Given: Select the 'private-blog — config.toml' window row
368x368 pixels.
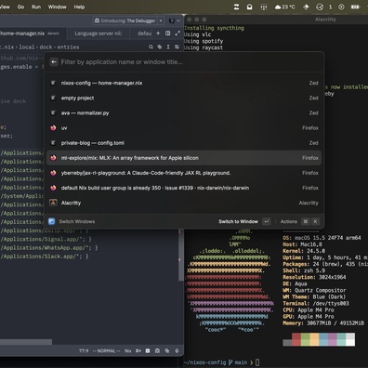Looking at the screenshot, I should [x=184, y=143].
